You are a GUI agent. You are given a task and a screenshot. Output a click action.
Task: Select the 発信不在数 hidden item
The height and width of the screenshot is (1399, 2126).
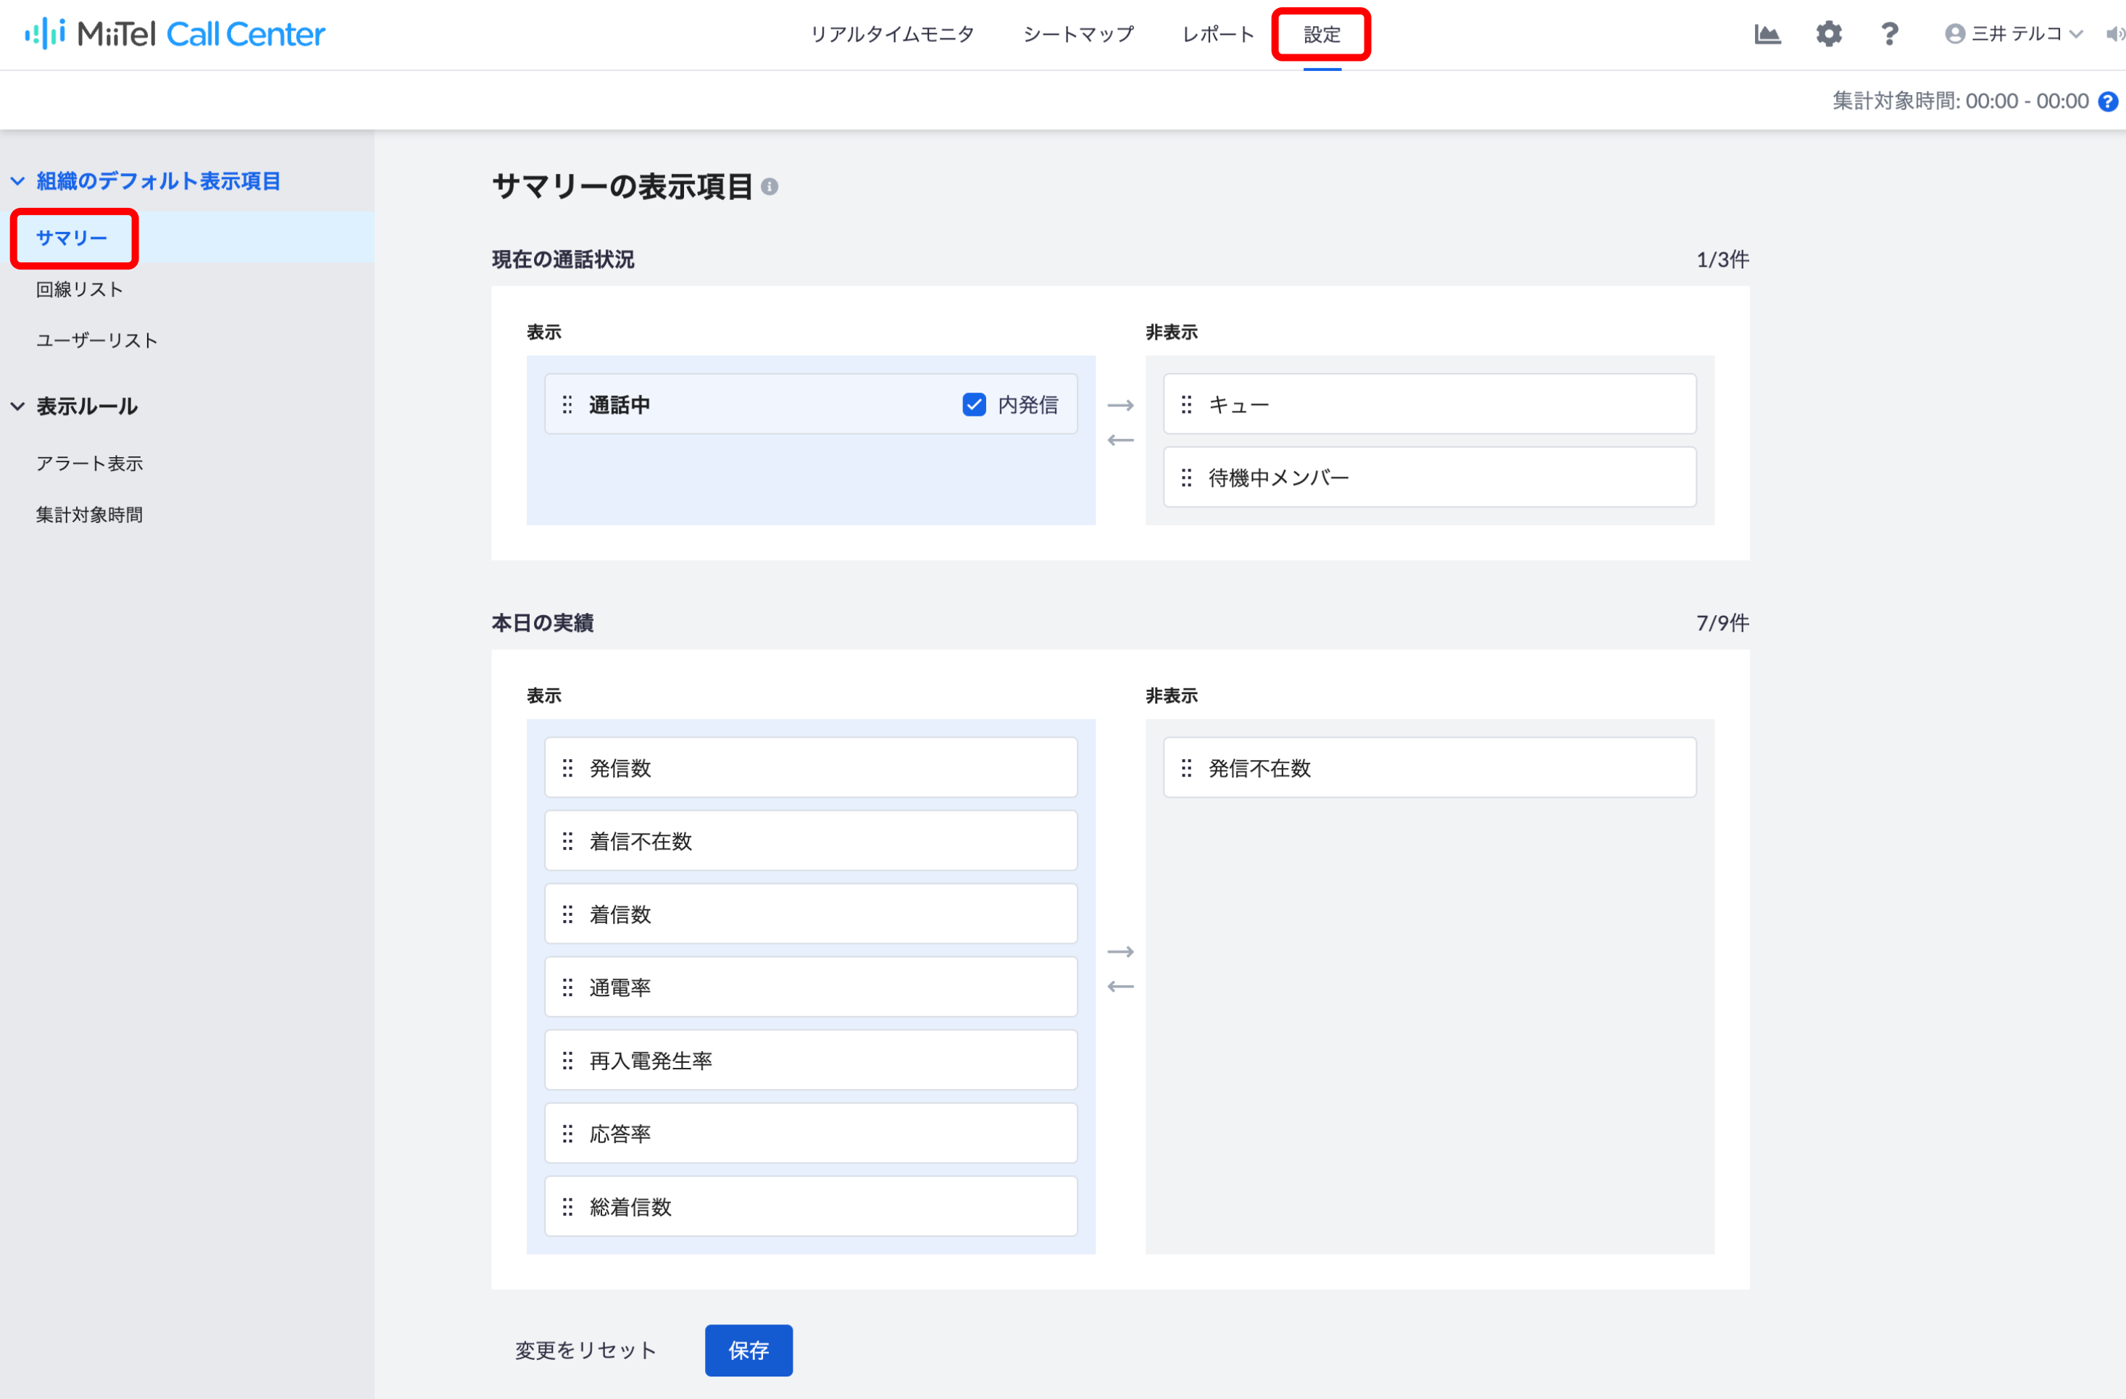point(1429,767)
